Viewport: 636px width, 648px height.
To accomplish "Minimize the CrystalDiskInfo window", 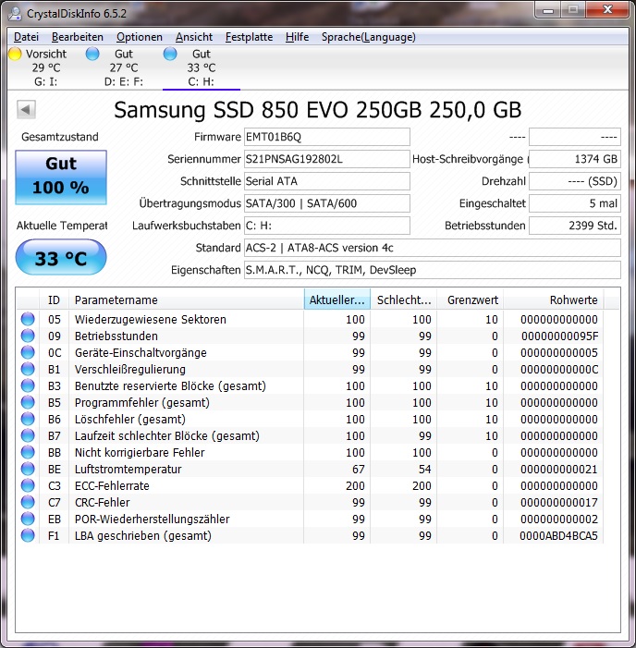I will 548,10.
